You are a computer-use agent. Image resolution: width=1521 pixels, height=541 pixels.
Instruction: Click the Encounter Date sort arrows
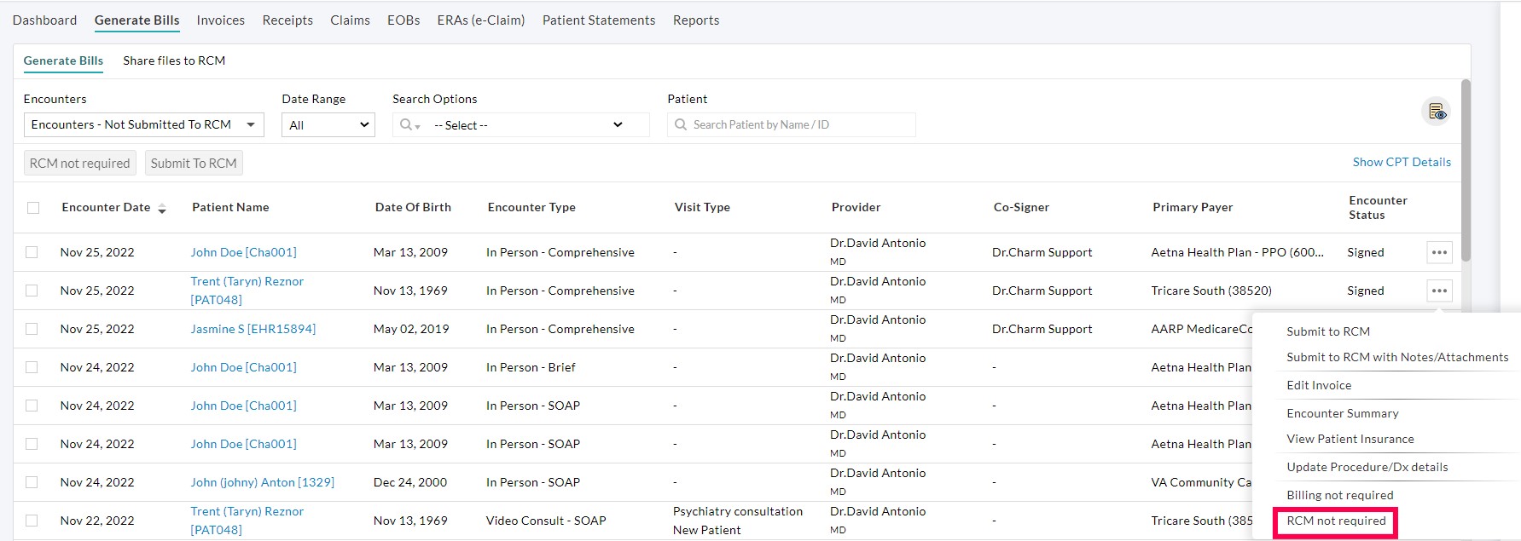coord(162,209)
